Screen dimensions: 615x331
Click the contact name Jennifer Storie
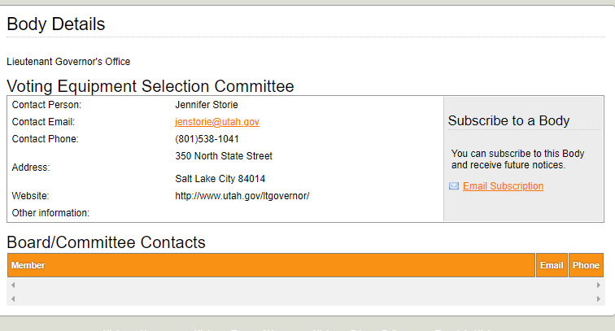(x=207, y=105)
